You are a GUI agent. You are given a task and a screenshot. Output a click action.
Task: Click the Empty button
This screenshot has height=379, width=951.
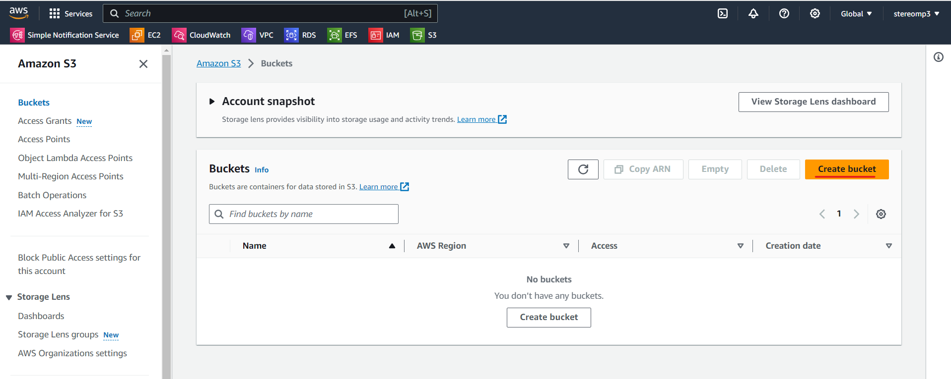pyautogui.click(x=715, y=169)
